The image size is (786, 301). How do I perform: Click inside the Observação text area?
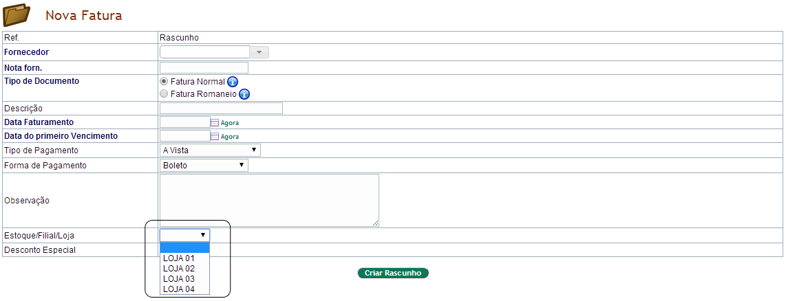pos(269,201)
